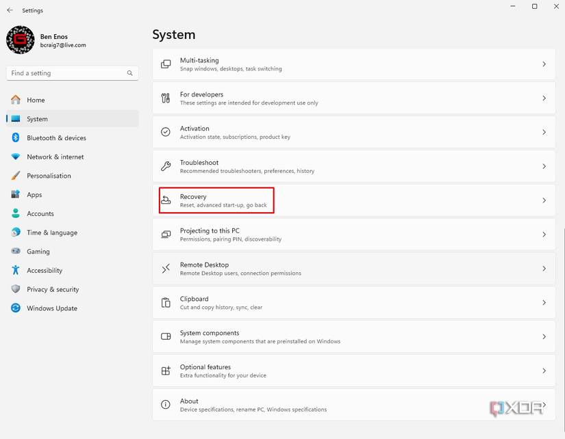The image size is (565, 439).
Task: Expand Multi-tasking settings chevron
Action: [544, 64]
